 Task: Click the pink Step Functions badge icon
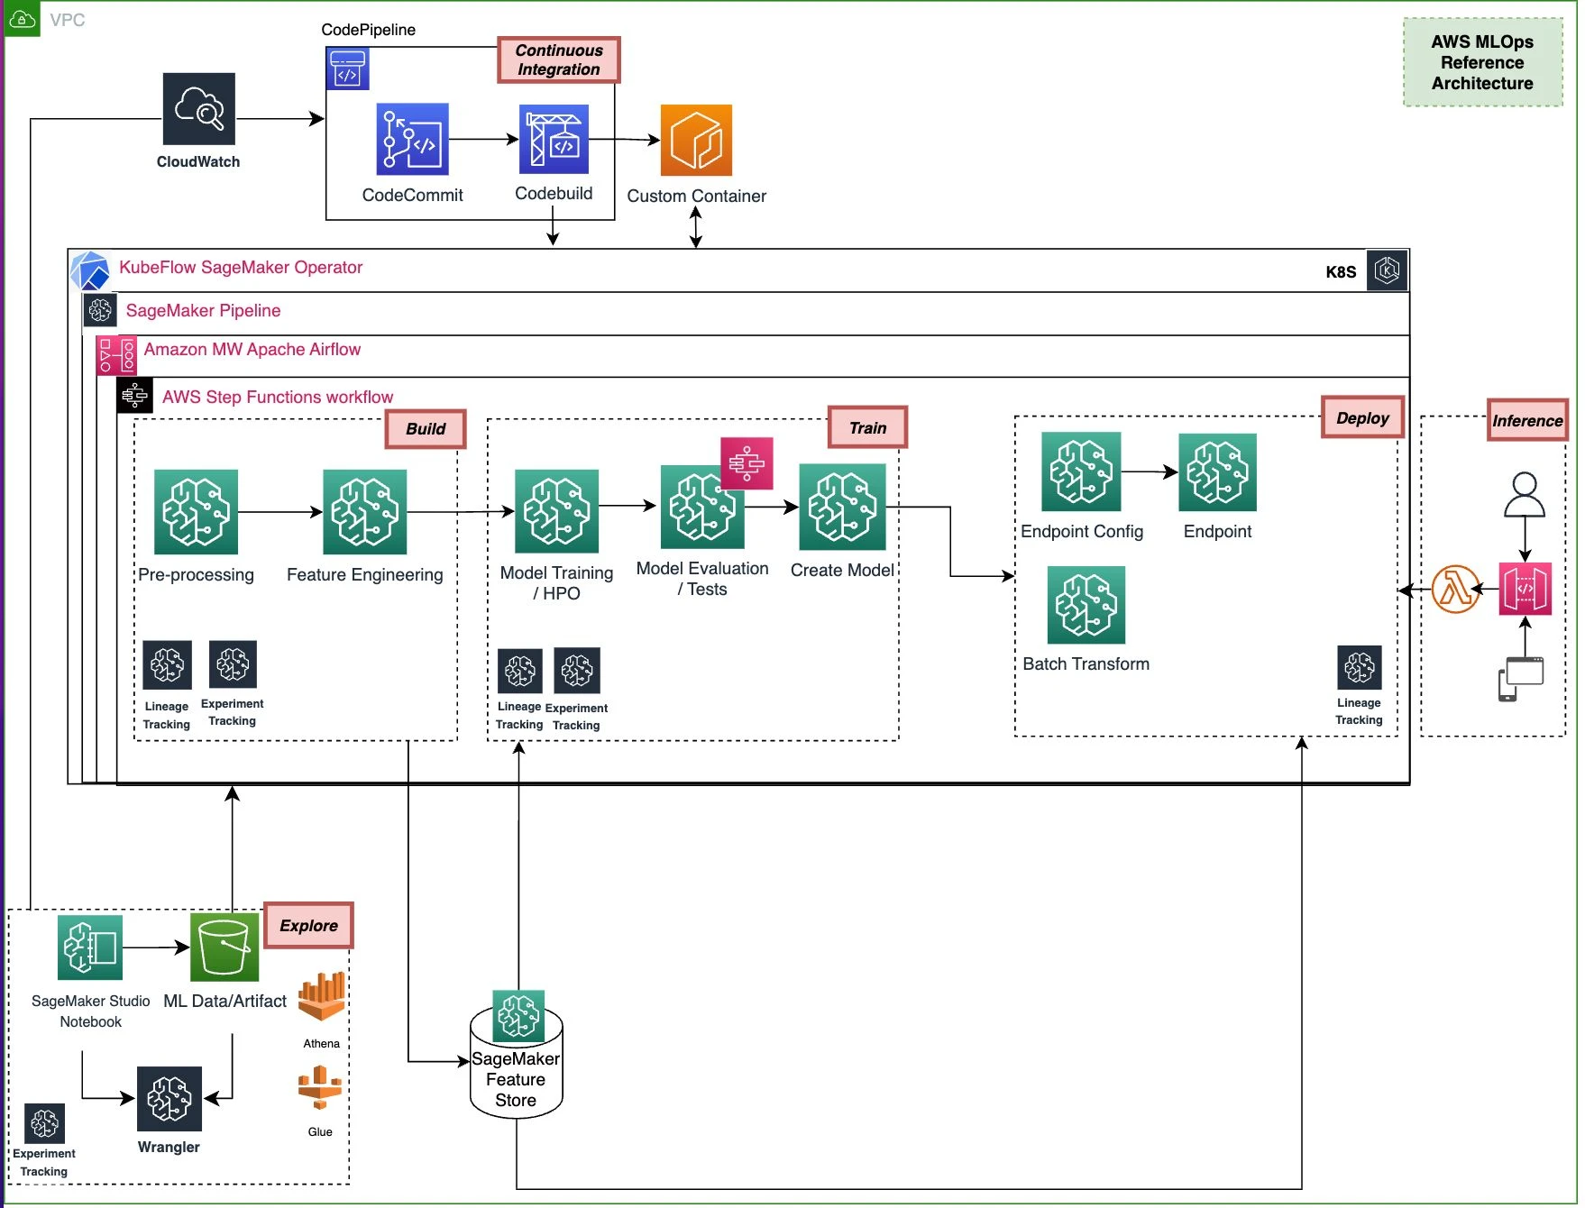pyautogui.click(x=747, y=462)
